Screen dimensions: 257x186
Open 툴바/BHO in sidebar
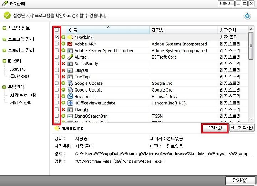pyautogui.click(x=19, y=77)
